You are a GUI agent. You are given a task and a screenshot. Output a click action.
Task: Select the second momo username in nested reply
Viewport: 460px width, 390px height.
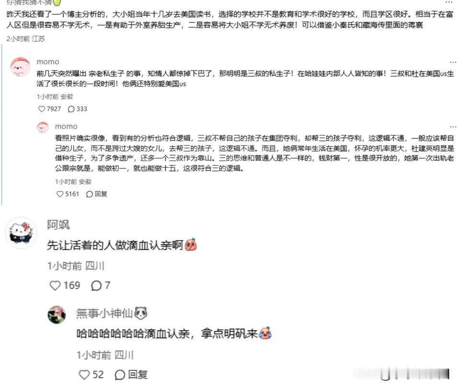coord(66,126)
